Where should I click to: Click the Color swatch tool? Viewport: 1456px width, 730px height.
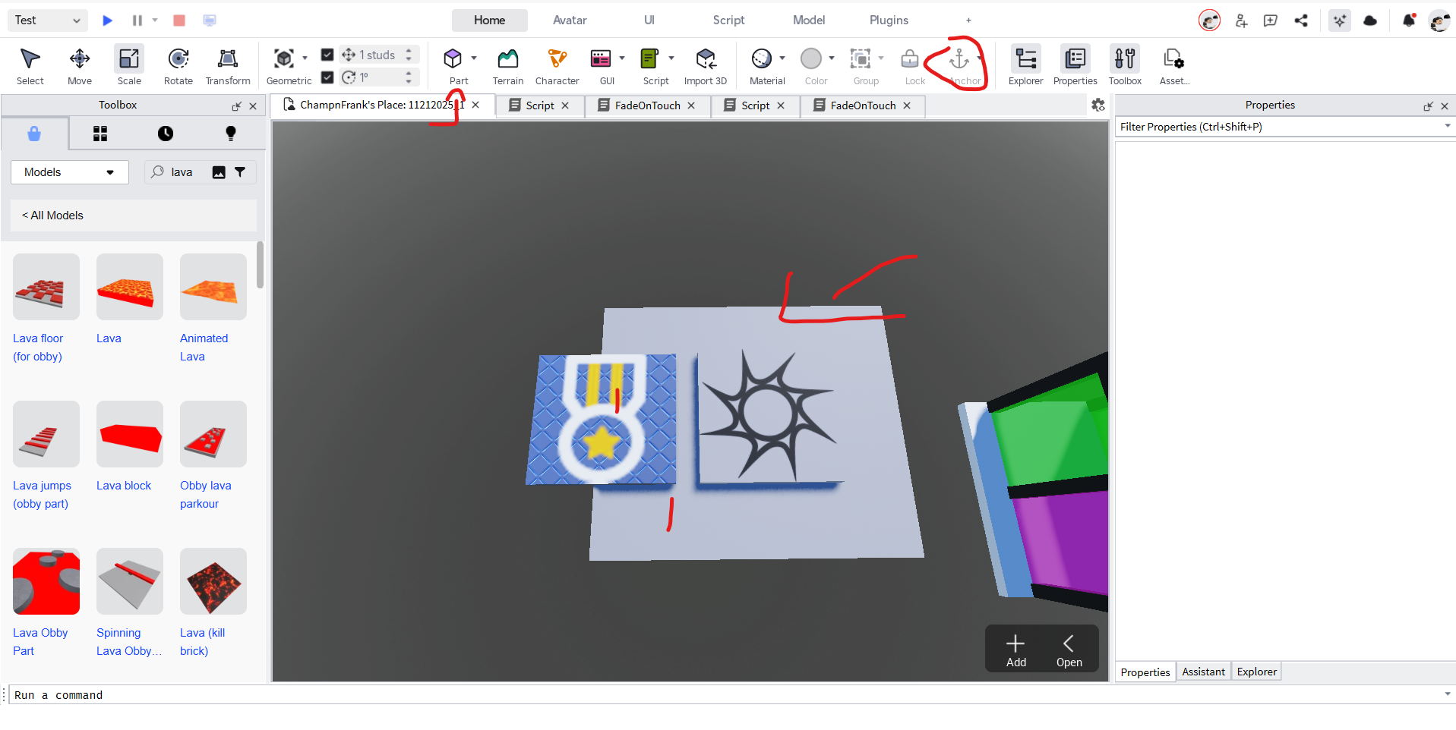pyautogui.click(x=811, y=58)
